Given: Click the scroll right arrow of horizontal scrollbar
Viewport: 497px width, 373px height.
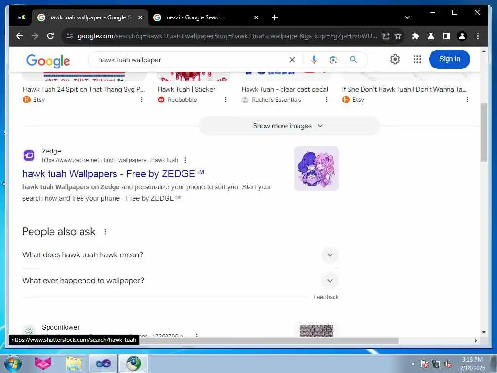Looking at the screenshot, I should 476,340.
